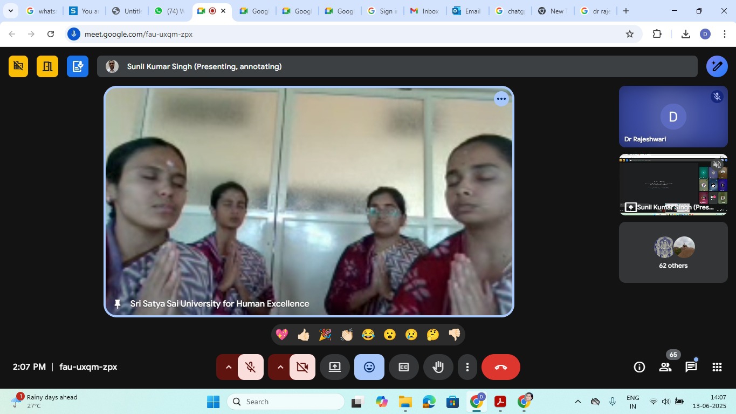
Task: Open the in-call chat panel
Action: coord(691,367)
